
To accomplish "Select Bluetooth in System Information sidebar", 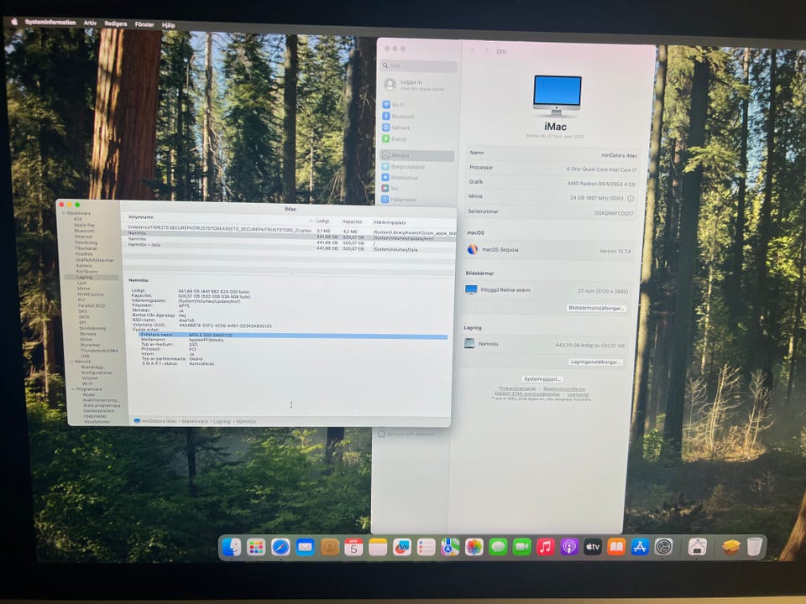I will click(84, 231).
